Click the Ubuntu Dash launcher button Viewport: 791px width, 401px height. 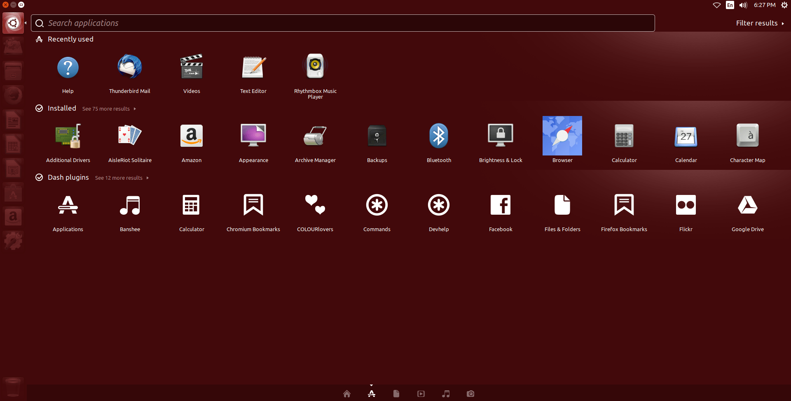point(13,23)
